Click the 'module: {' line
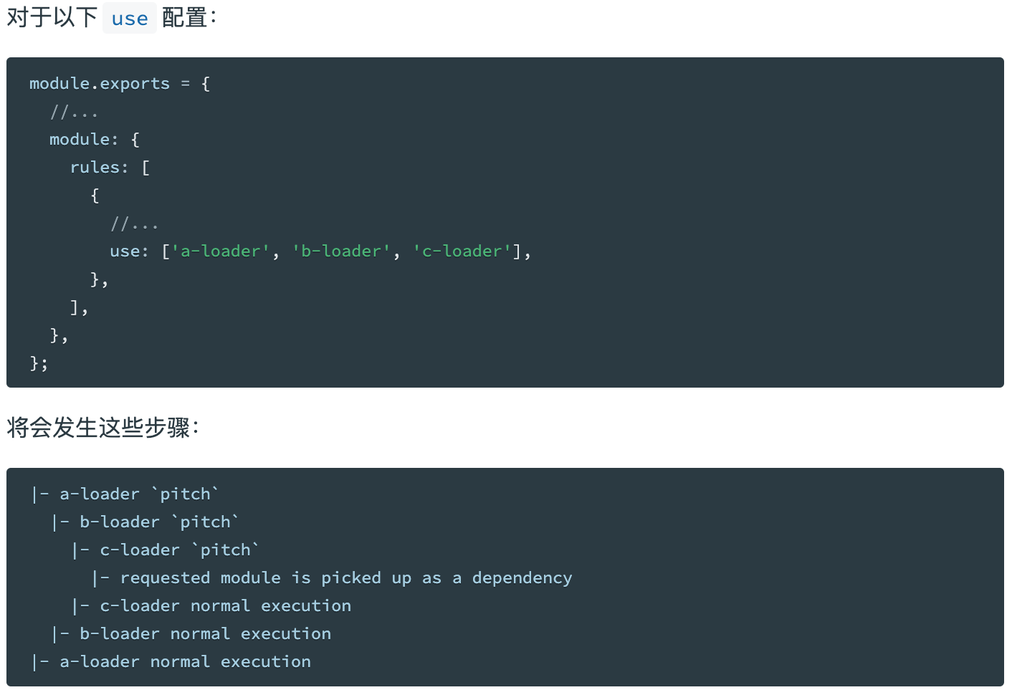 [x=95, y=140]
